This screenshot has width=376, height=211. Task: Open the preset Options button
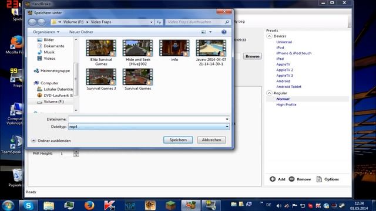tap(327, 179)
